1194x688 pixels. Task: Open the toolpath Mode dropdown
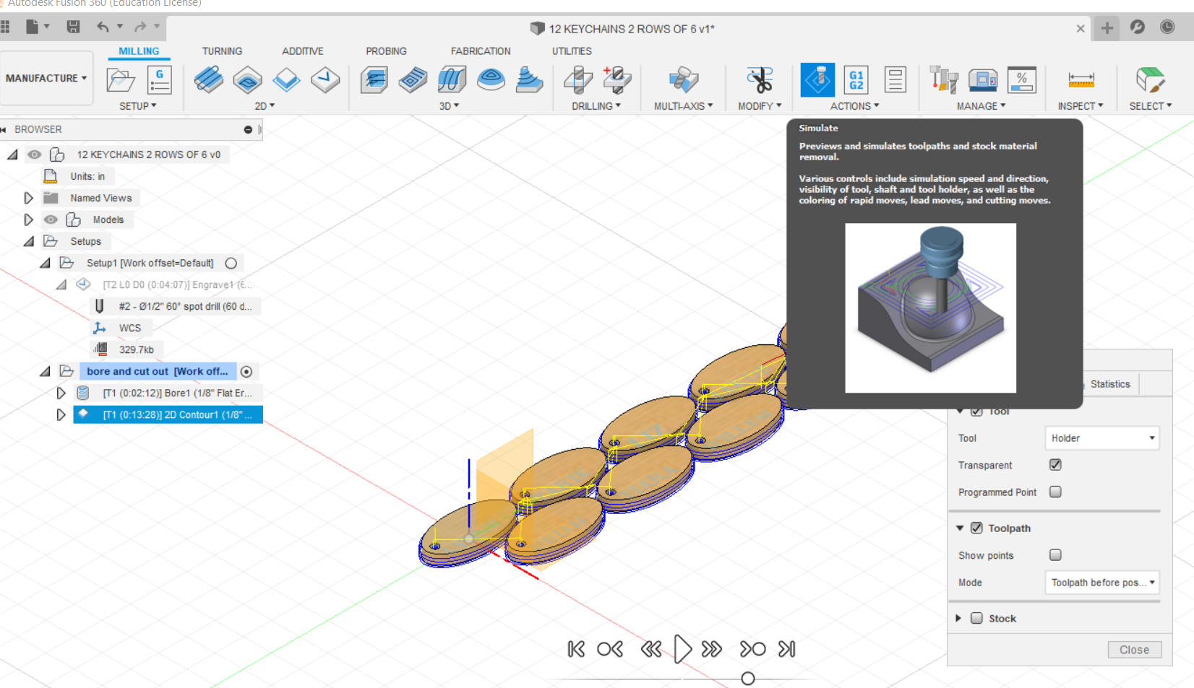[1101, 582]
